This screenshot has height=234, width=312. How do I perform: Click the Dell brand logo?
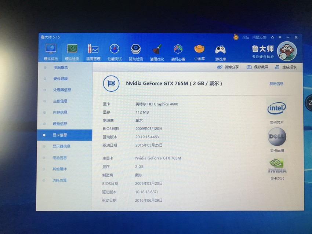[277, 137]
